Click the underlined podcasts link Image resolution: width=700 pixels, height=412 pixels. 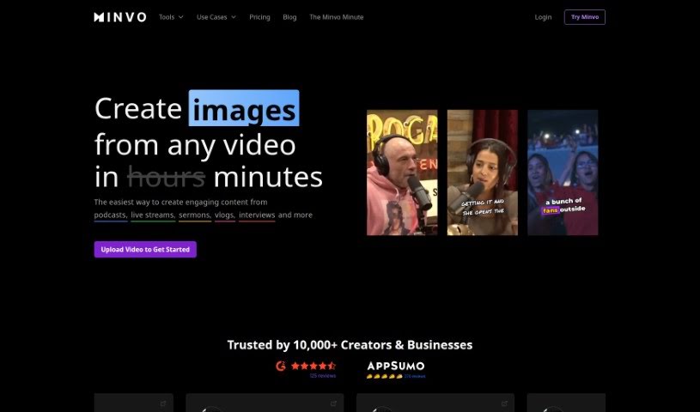click(111, 215)
